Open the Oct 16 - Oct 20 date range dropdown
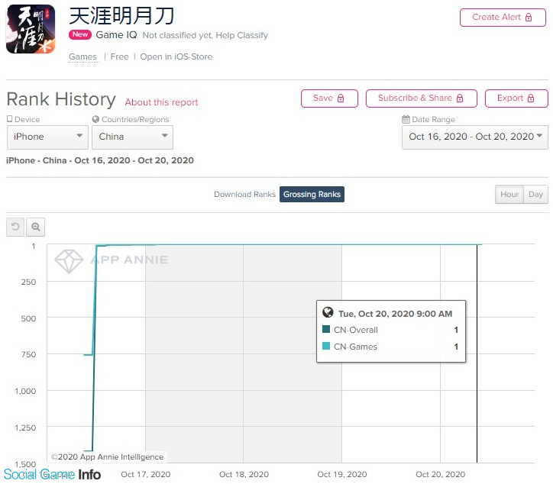Screen dimensions: 553x484 point(475,137)
